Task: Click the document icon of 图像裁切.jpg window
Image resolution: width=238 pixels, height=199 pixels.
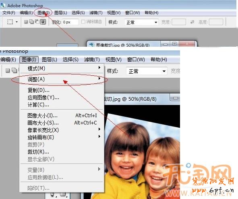Action: click(91, 45)
